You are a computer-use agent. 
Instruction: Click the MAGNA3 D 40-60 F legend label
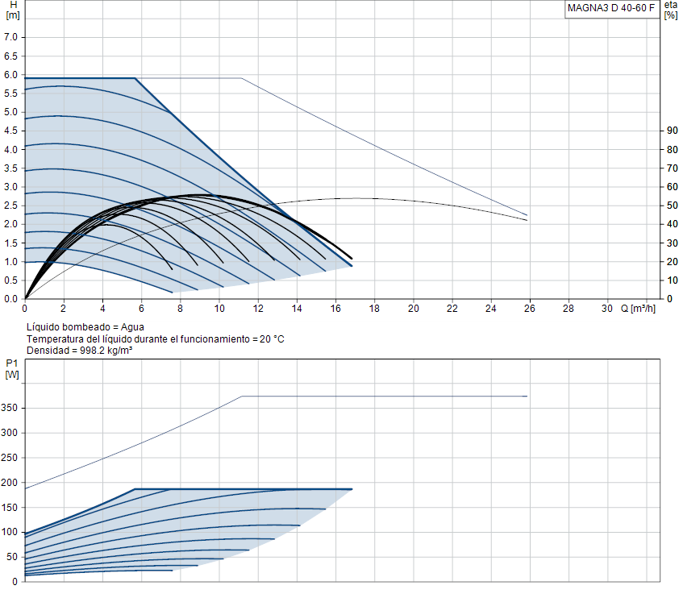click(x=610, y=8)
